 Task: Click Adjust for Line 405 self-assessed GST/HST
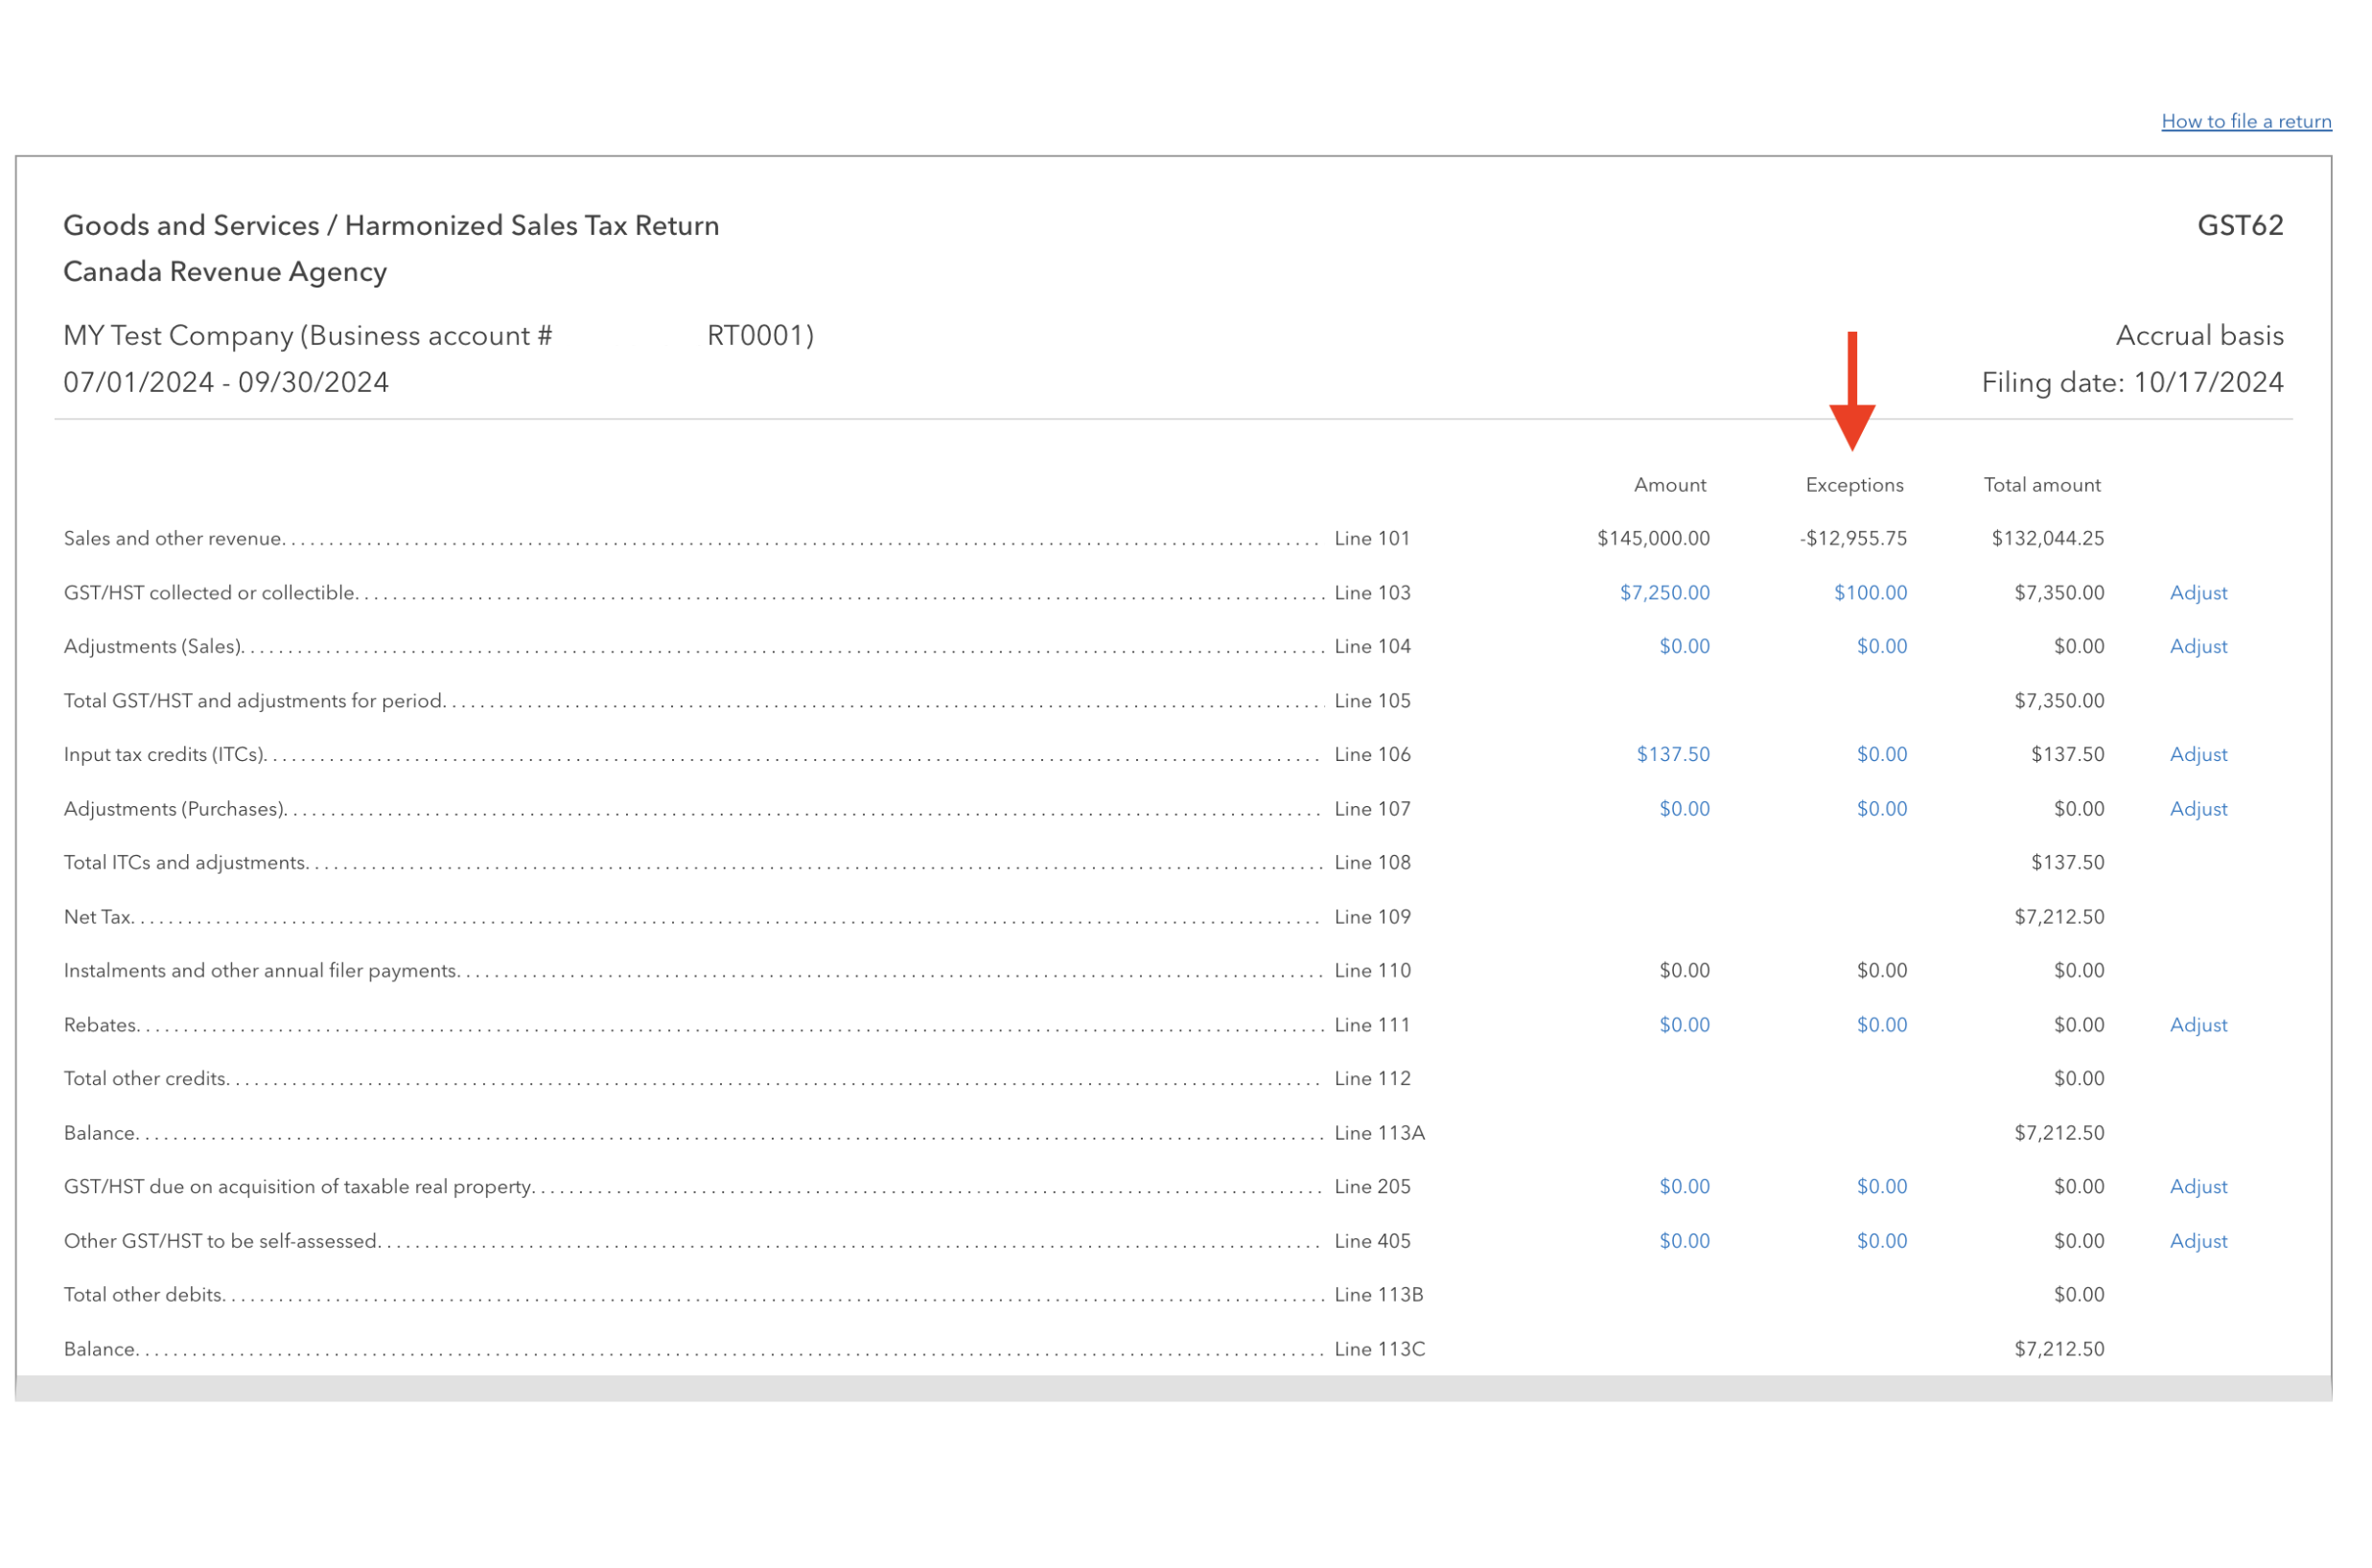pyautogui.click(x=2198, y=1241)
